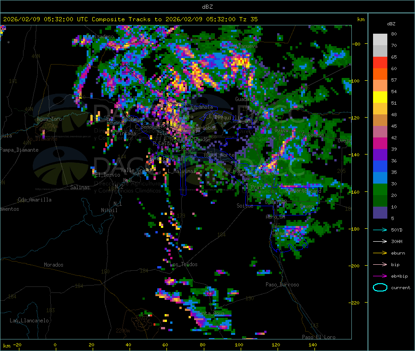415x351 pixels.
Task: Click the Nihuil map label
Action: (x=109, y=210)
